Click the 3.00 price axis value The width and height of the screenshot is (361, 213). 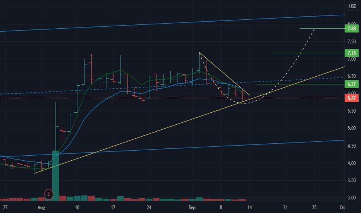tap(352, 198)
